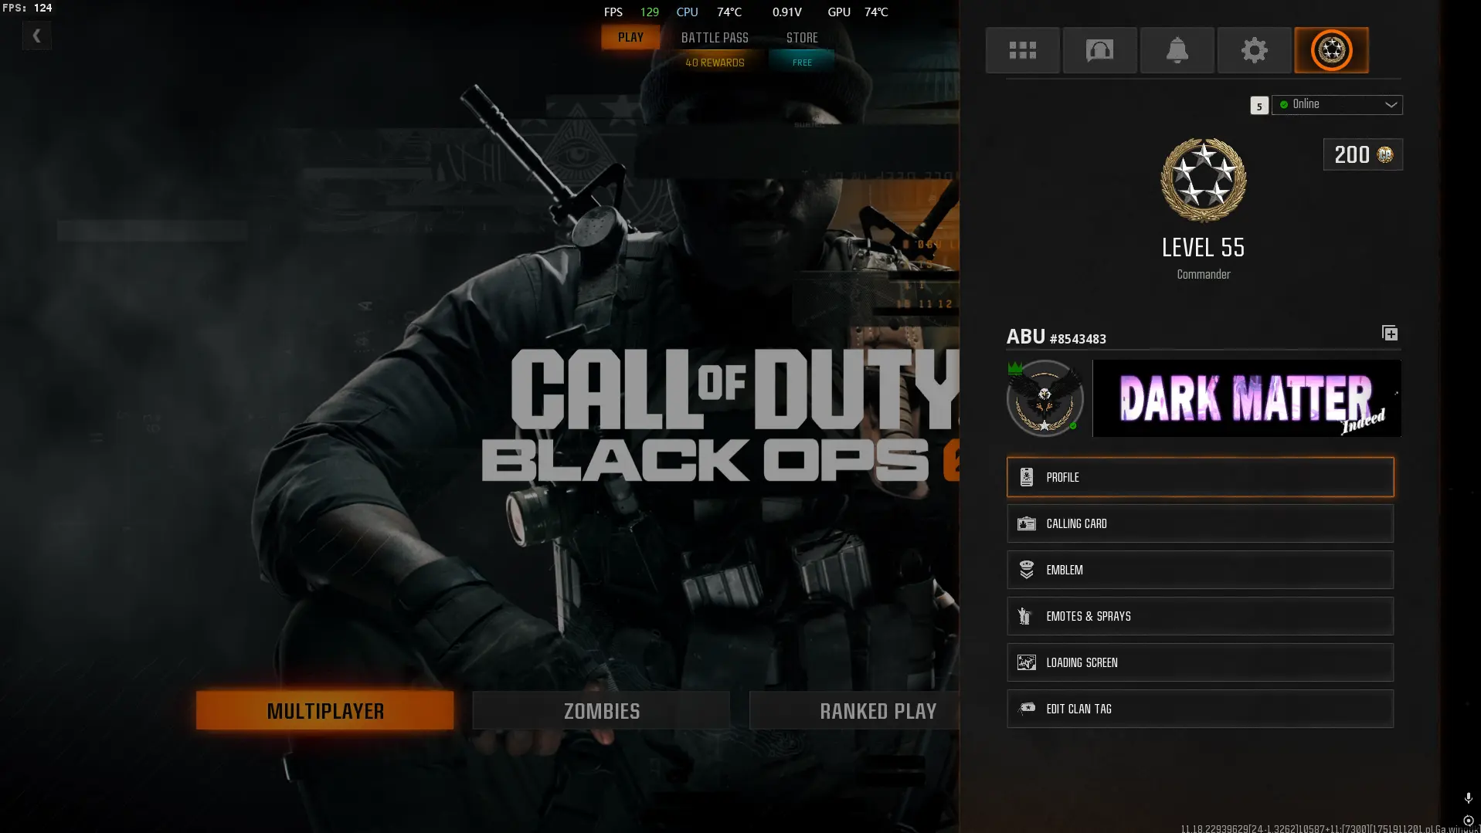Open the Calling Card menu entry

pyautogui.click(x=1201, y=523)
